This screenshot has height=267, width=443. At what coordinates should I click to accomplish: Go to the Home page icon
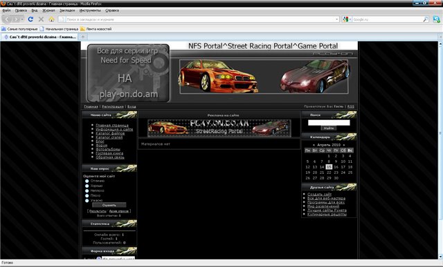[x=51, y=19]
